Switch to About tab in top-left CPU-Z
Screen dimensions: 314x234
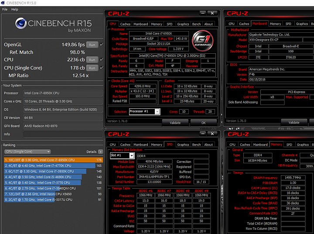(x=208, y=24)
